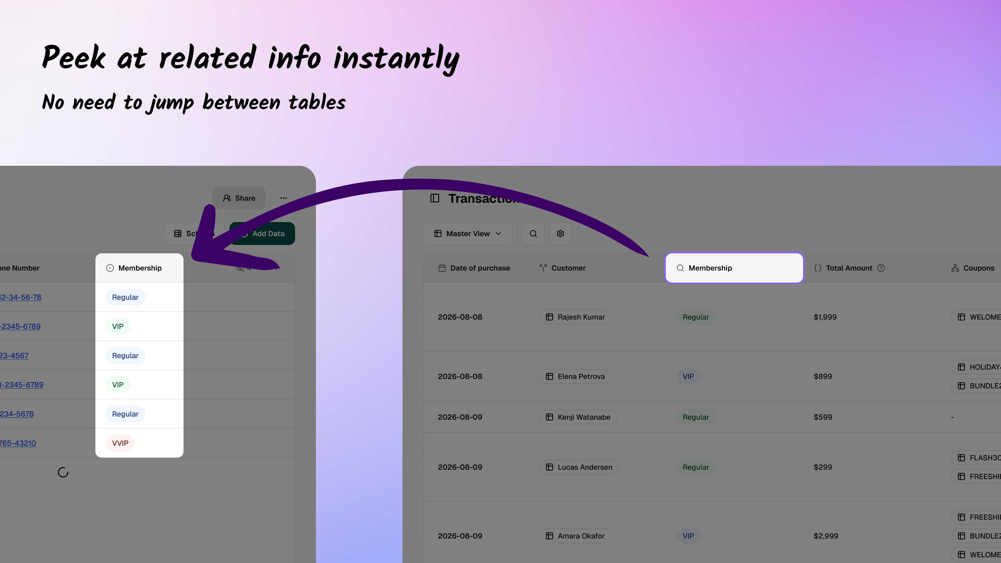The image size is (1001, 563).
Task: Click the $1,999 total amount cell
Action: point(825,317)
